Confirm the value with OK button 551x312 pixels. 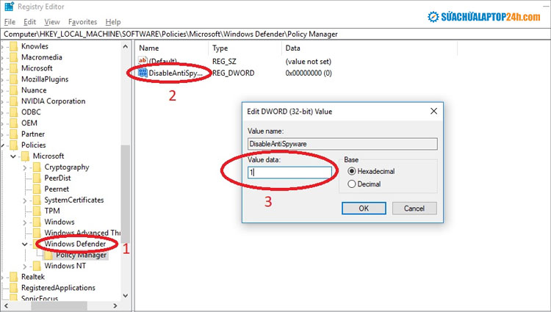click(364, 208)
